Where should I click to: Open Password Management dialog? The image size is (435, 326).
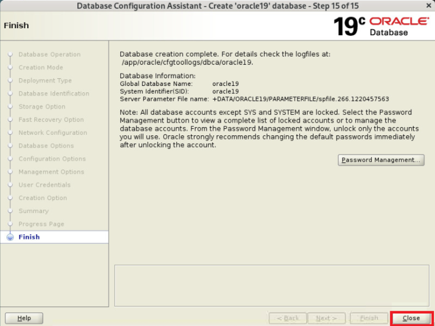(x=381, y=160)
